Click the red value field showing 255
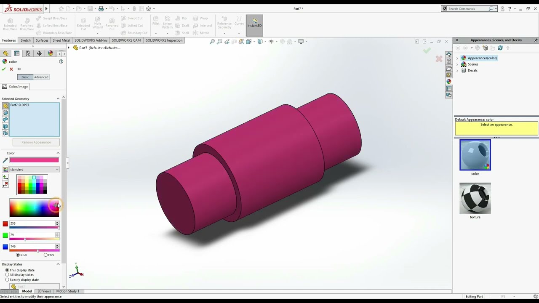The image size is (539, 303). pyautogui.click(x=32, y=223)
